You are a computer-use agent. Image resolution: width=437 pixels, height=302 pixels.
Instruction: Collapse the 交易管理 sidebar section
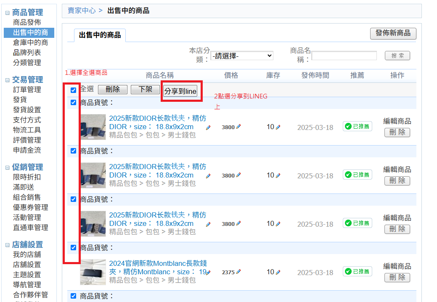7,80
